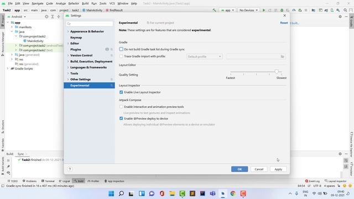
Task: Expand Languages & Frameworks category
Action: coord(68,67)
